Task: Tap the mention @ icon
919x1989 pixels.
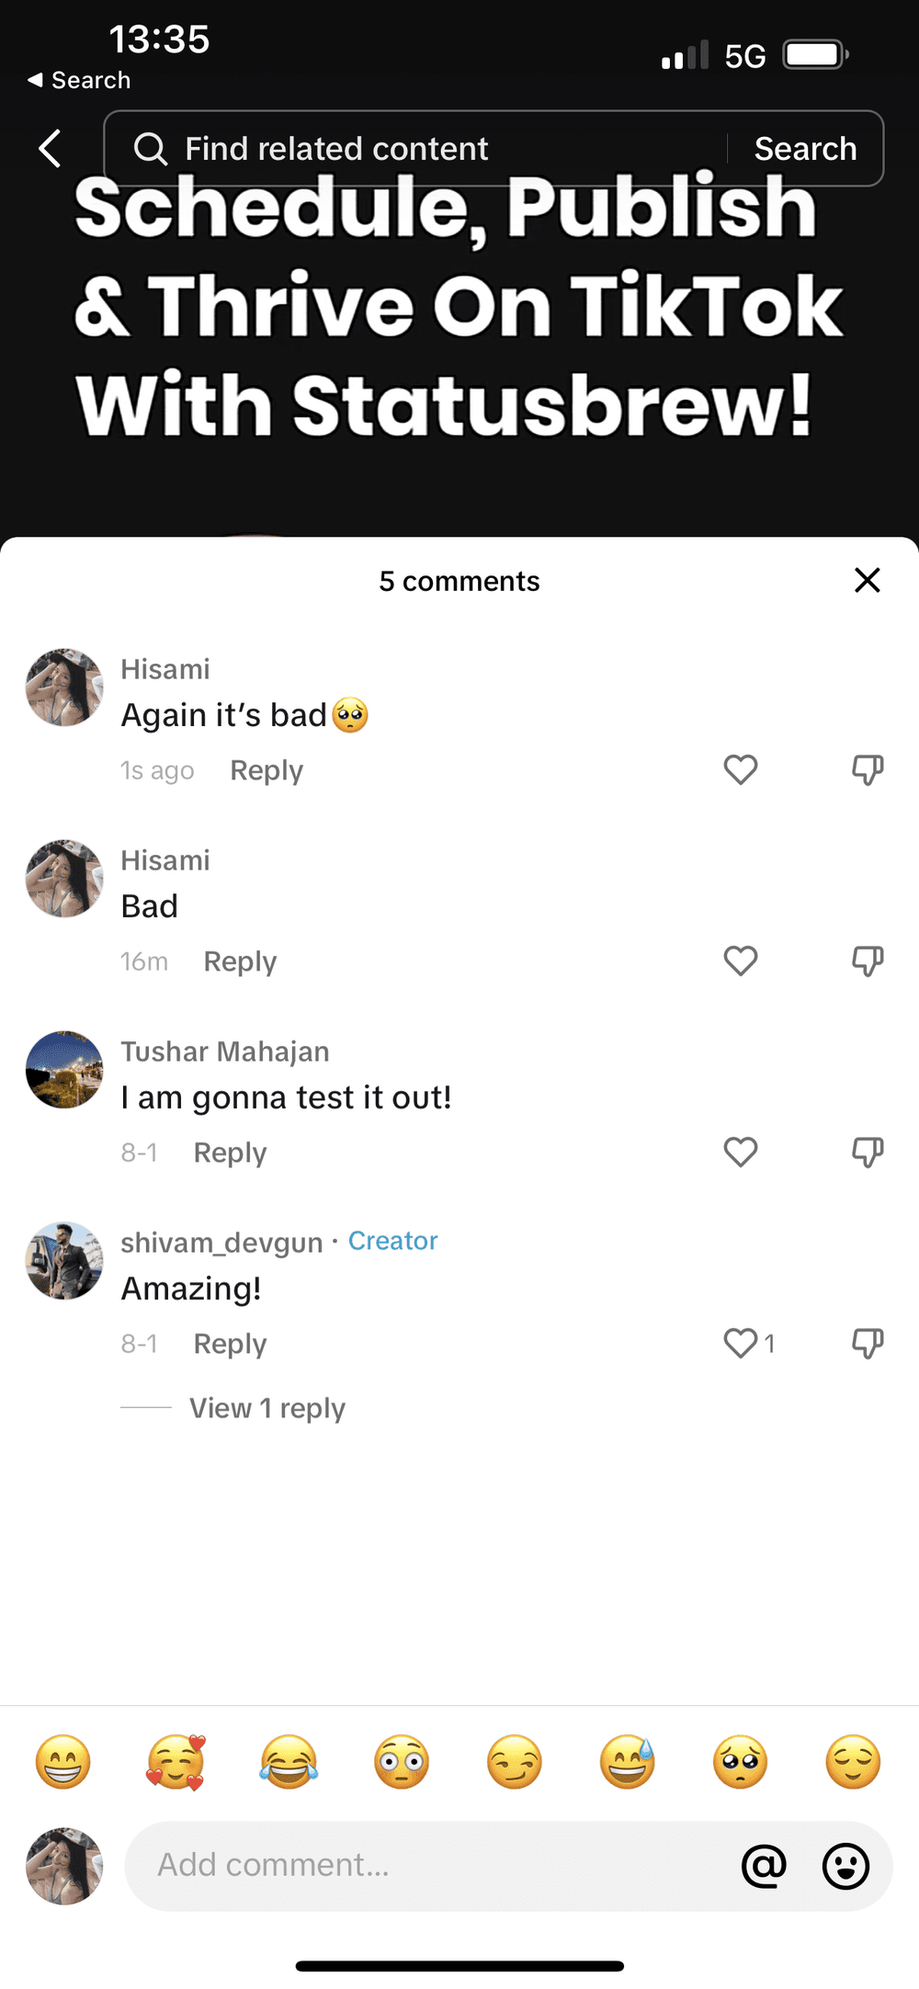Action: point(764,1866)
